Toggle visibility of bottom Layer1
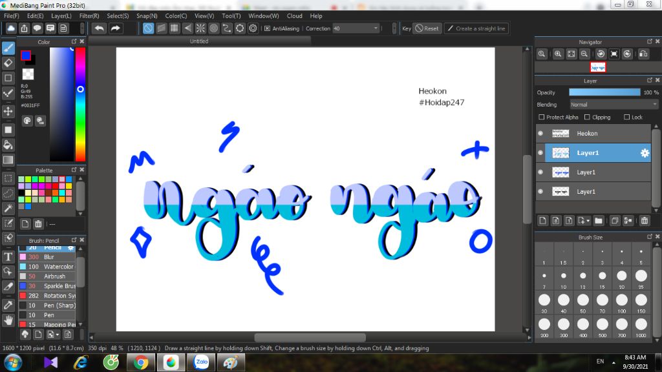This screenshot has width=662, height=372. coord(540,191)
